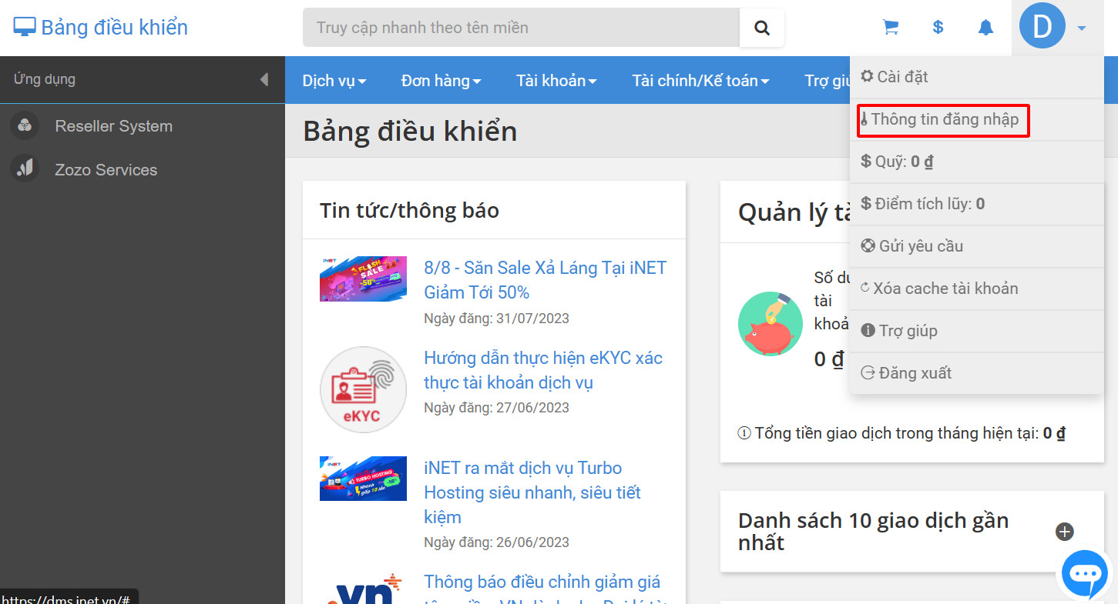The image size is (1118, 604).
Task: Click the D user avatar
Action: [1042, 26]
